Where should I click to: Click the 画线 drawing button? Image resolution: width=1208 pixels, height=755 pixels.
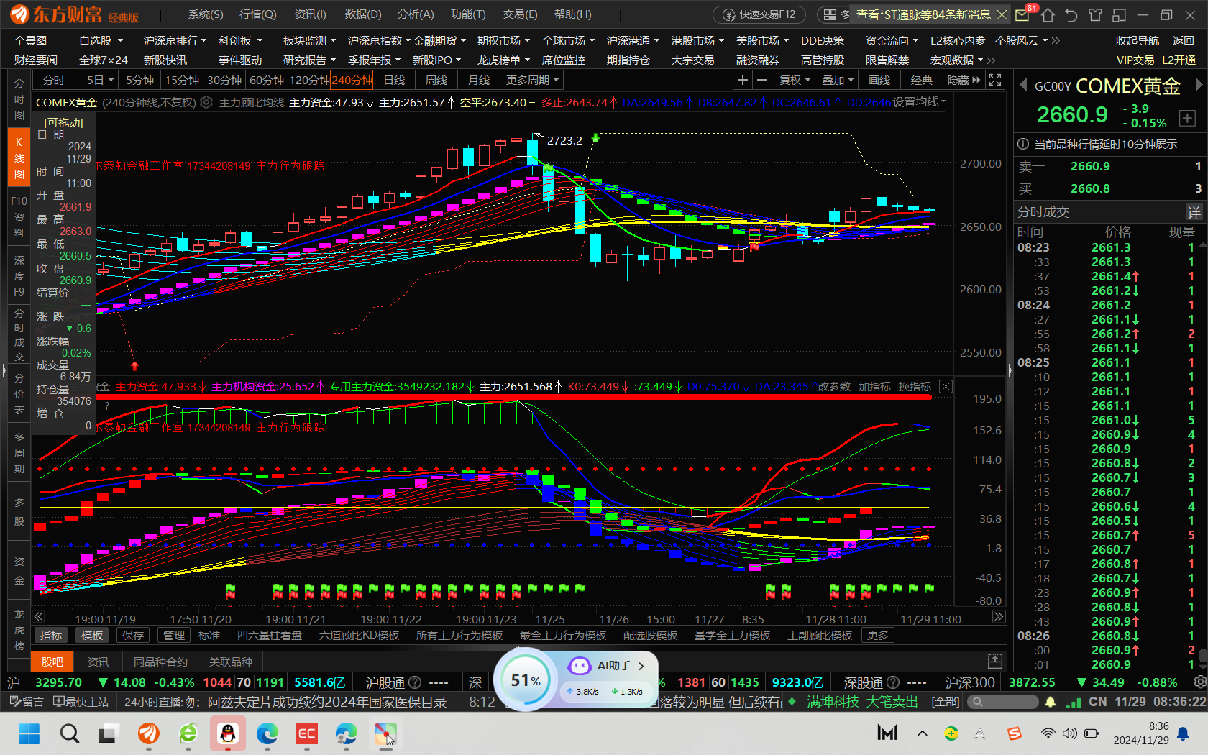(x=879, y=80)
